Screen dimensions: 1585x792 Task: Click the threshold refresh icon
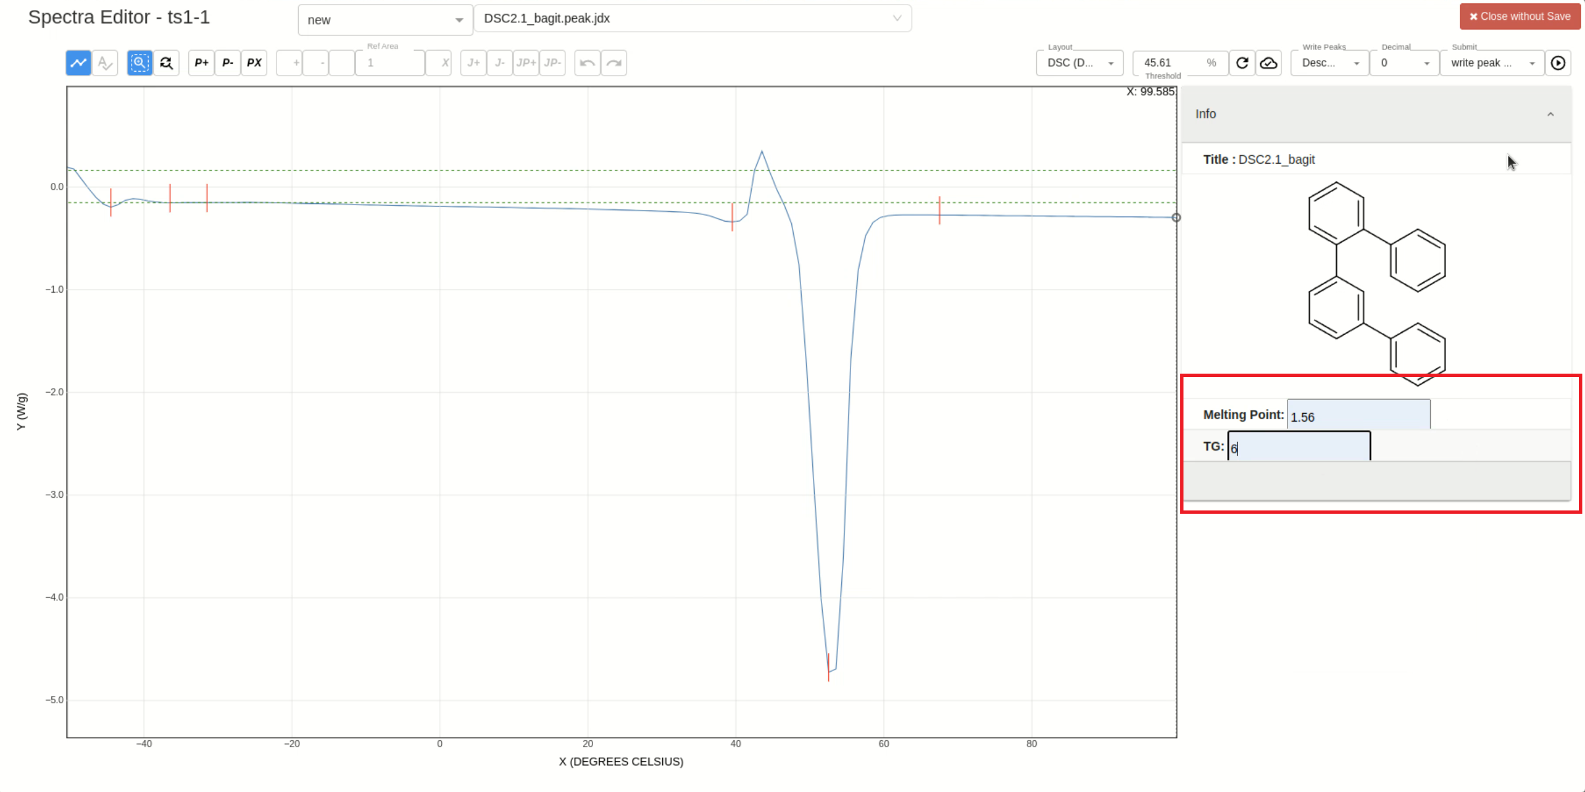1241,62
